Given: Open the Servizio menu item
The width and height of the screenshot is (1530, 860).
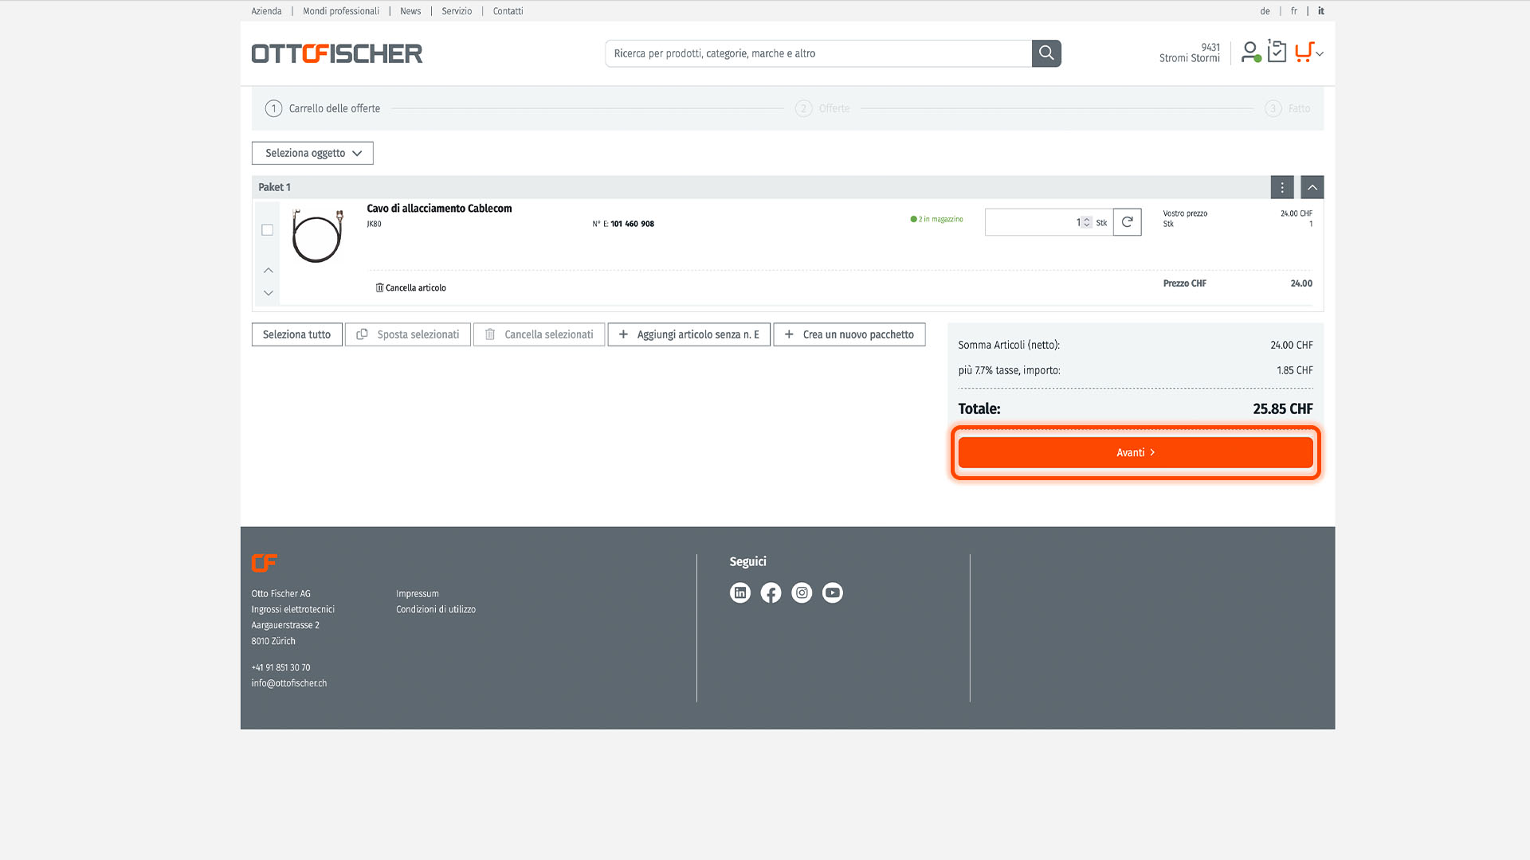Looking at the screenshot, I should (x=457, y=11).
